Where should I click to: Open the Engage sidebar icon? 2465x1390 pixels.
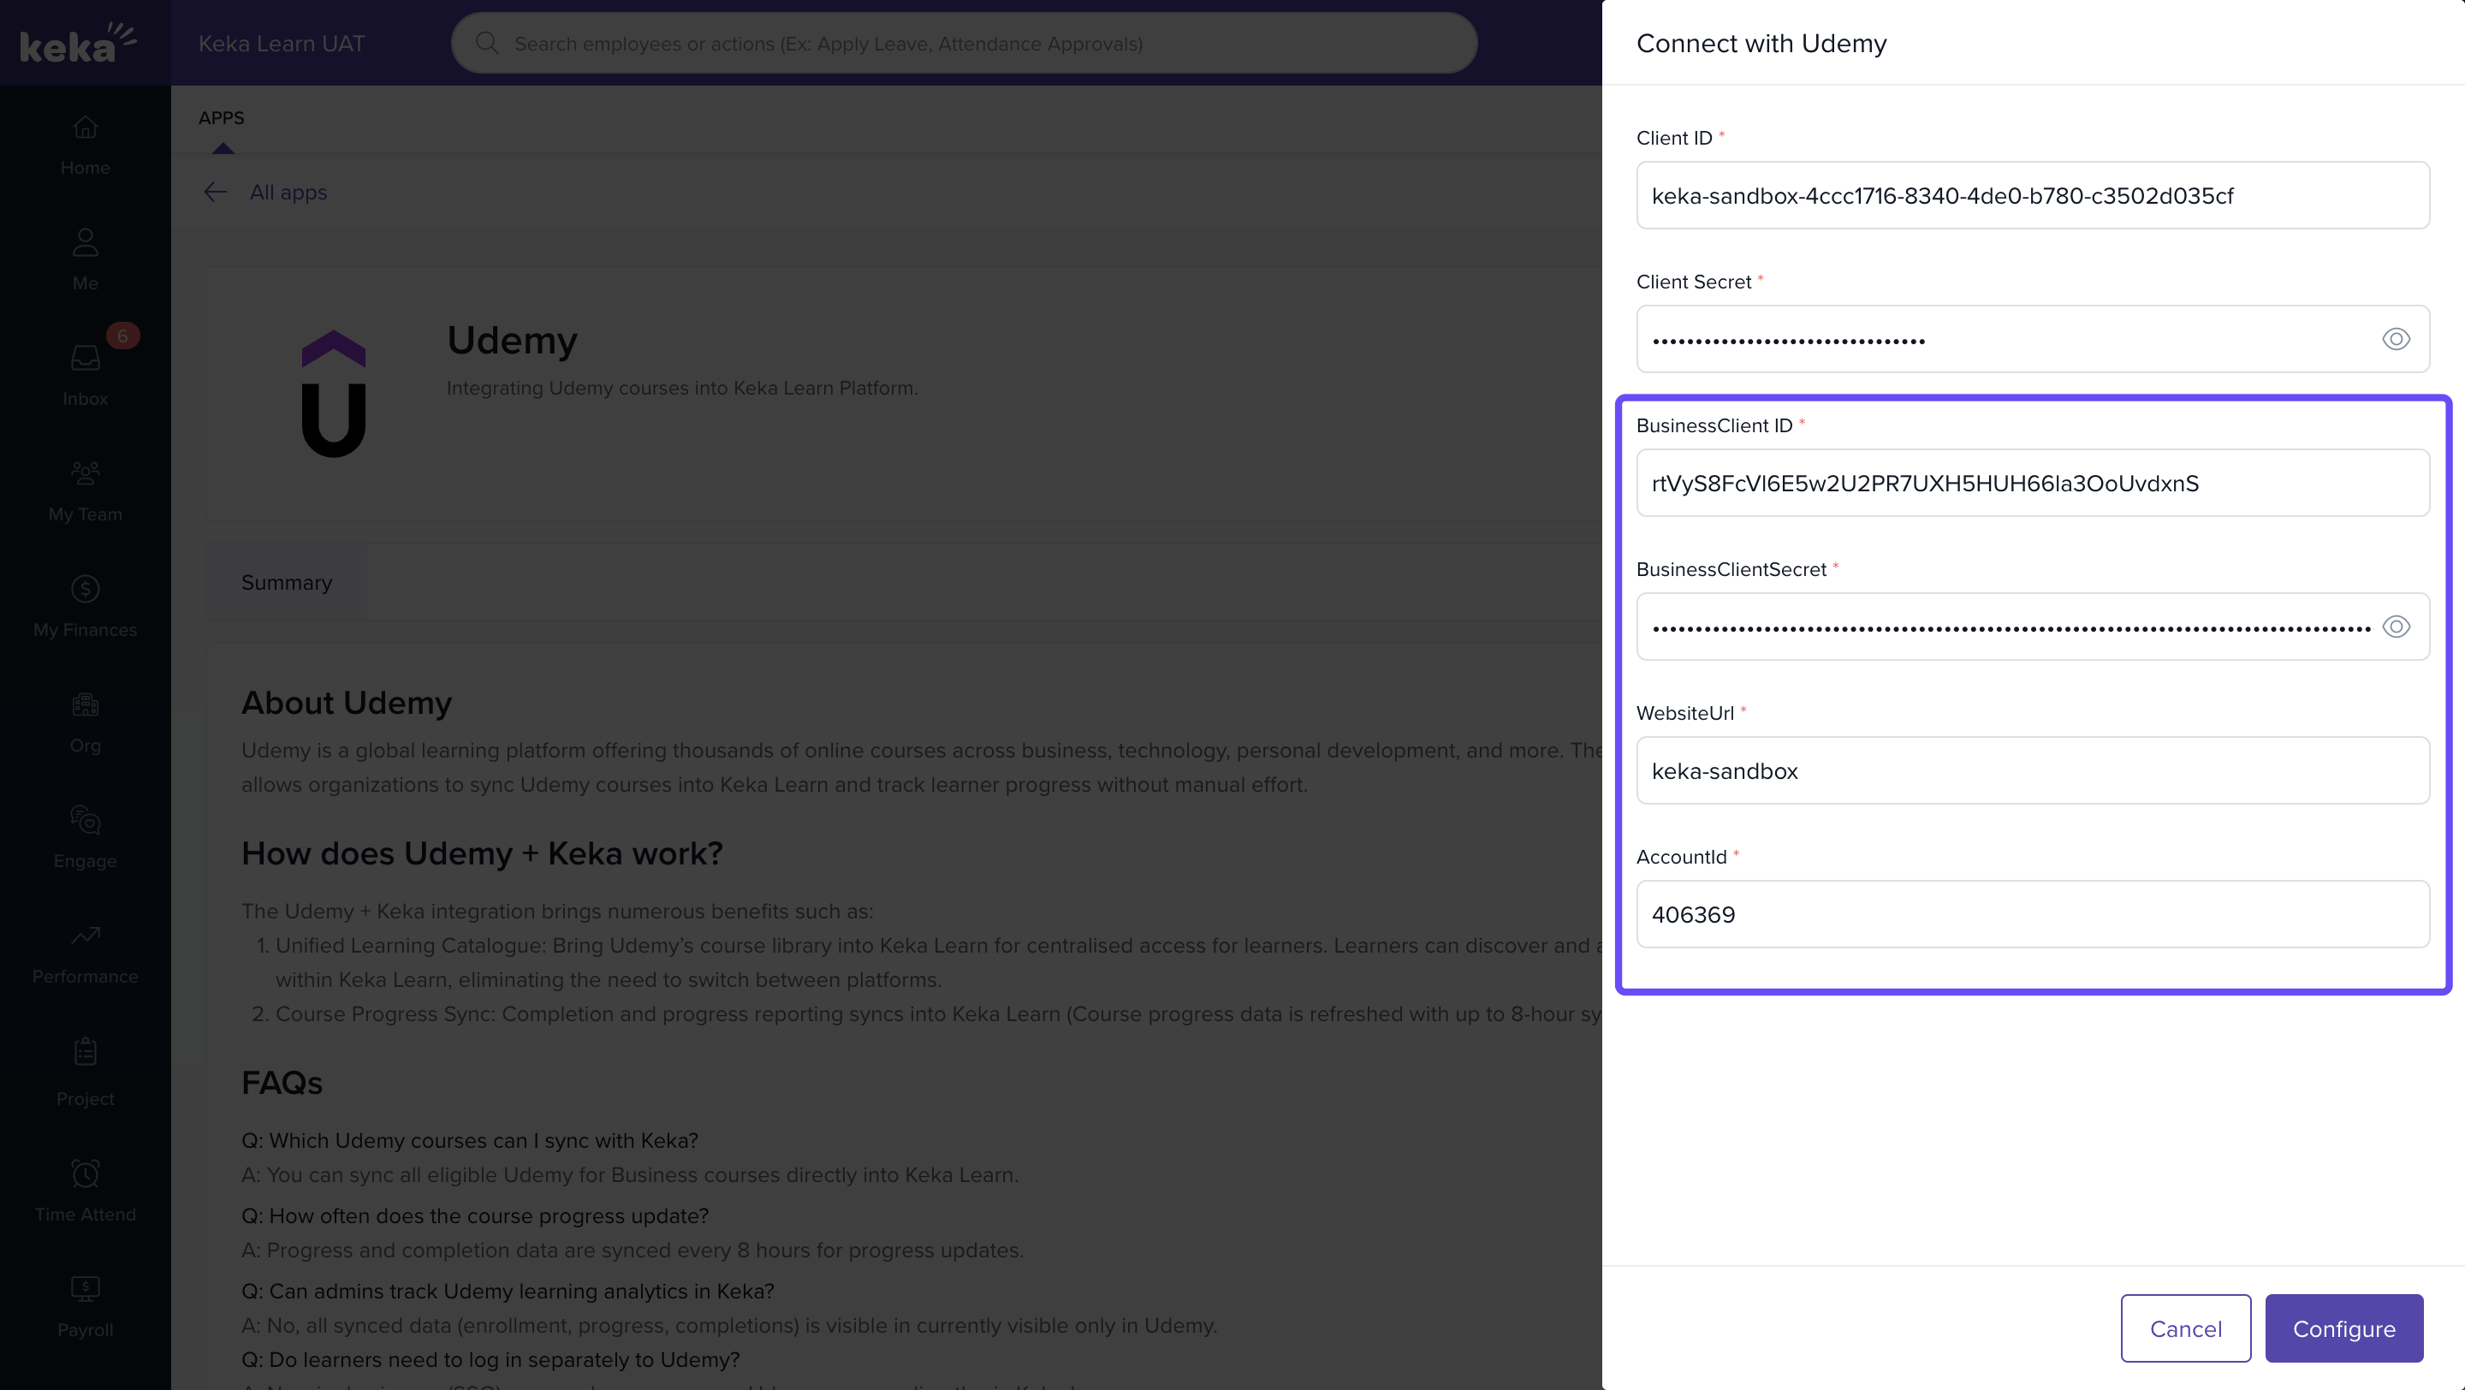pyautogui.click(x=86, y=821)
